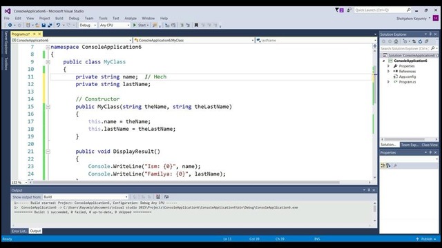Image resolution: width=442 pixels, height=248 pixels.
Task: Collapse the MyClass class outlining block
Action: coord(48,62)
